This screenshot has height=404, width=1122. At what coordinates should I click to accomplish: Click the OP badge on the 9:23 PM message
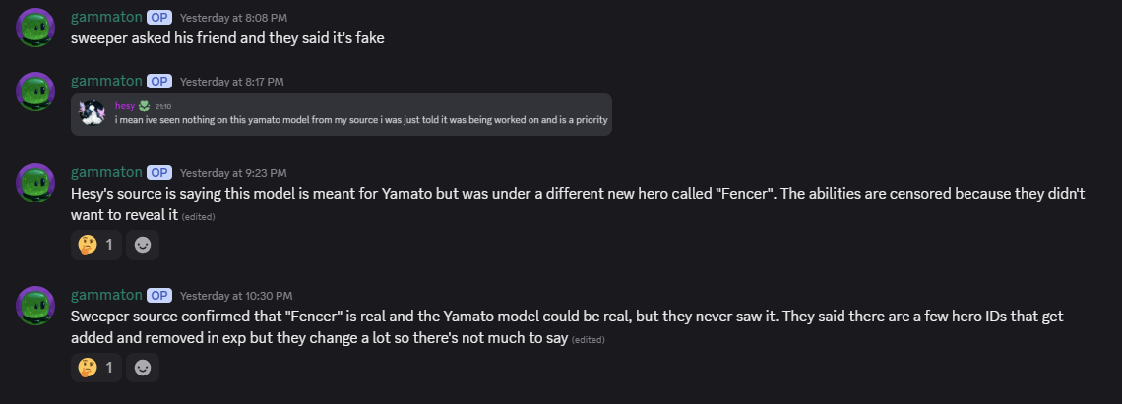click(x=159, y=172)
